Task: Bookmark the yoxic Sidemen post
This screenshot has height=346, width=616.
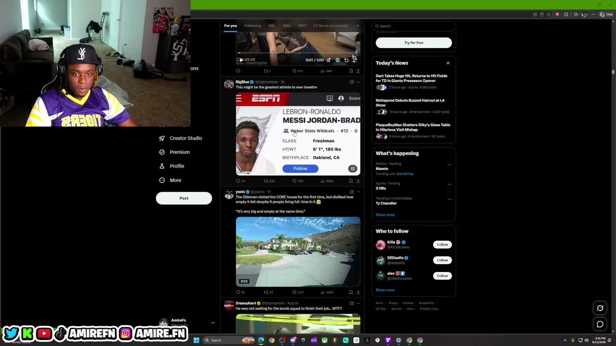Action: pyautogui.click(x=351, y=292)
